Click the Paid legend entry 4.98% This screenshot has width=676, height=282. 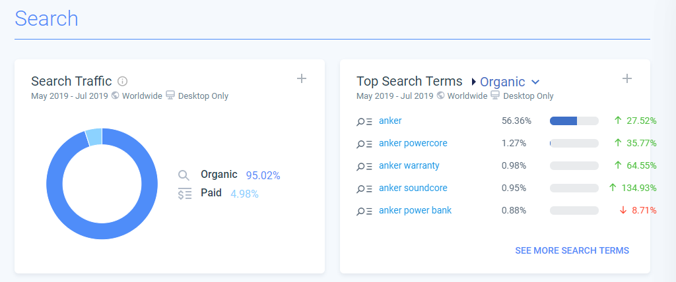(229, 193)
